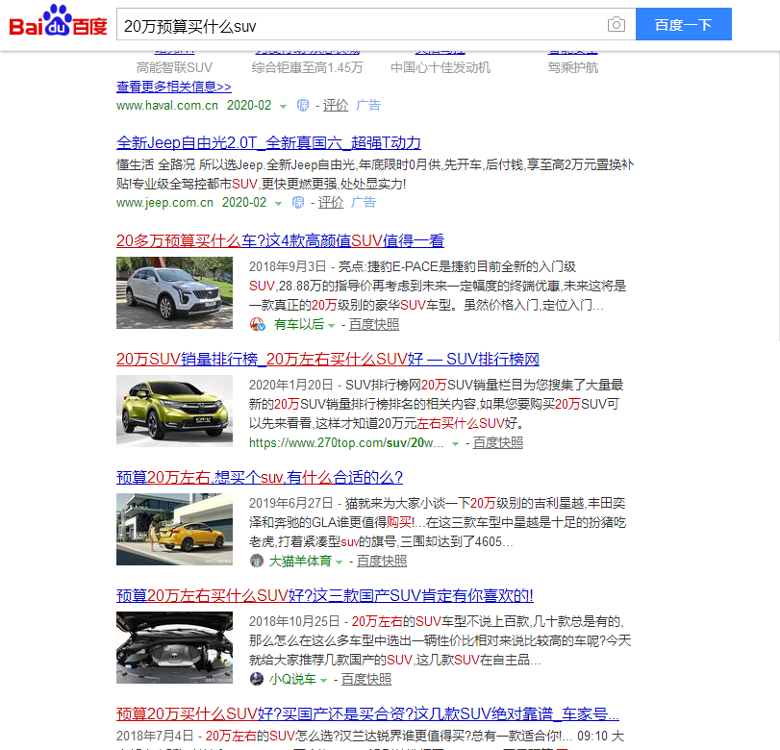Click the 2018年9月3日 date in the E-PACE snippet

pyautogui.click(x=288, y=266)
